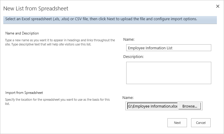Click the 'Type a new name' help text

[x=60, y=42]
